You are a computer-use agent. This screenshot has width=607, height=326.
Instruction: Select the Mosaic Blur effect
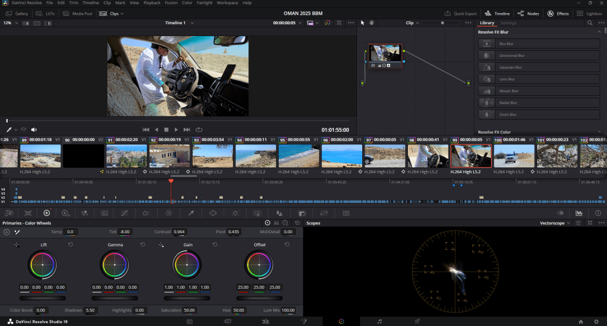539,91
